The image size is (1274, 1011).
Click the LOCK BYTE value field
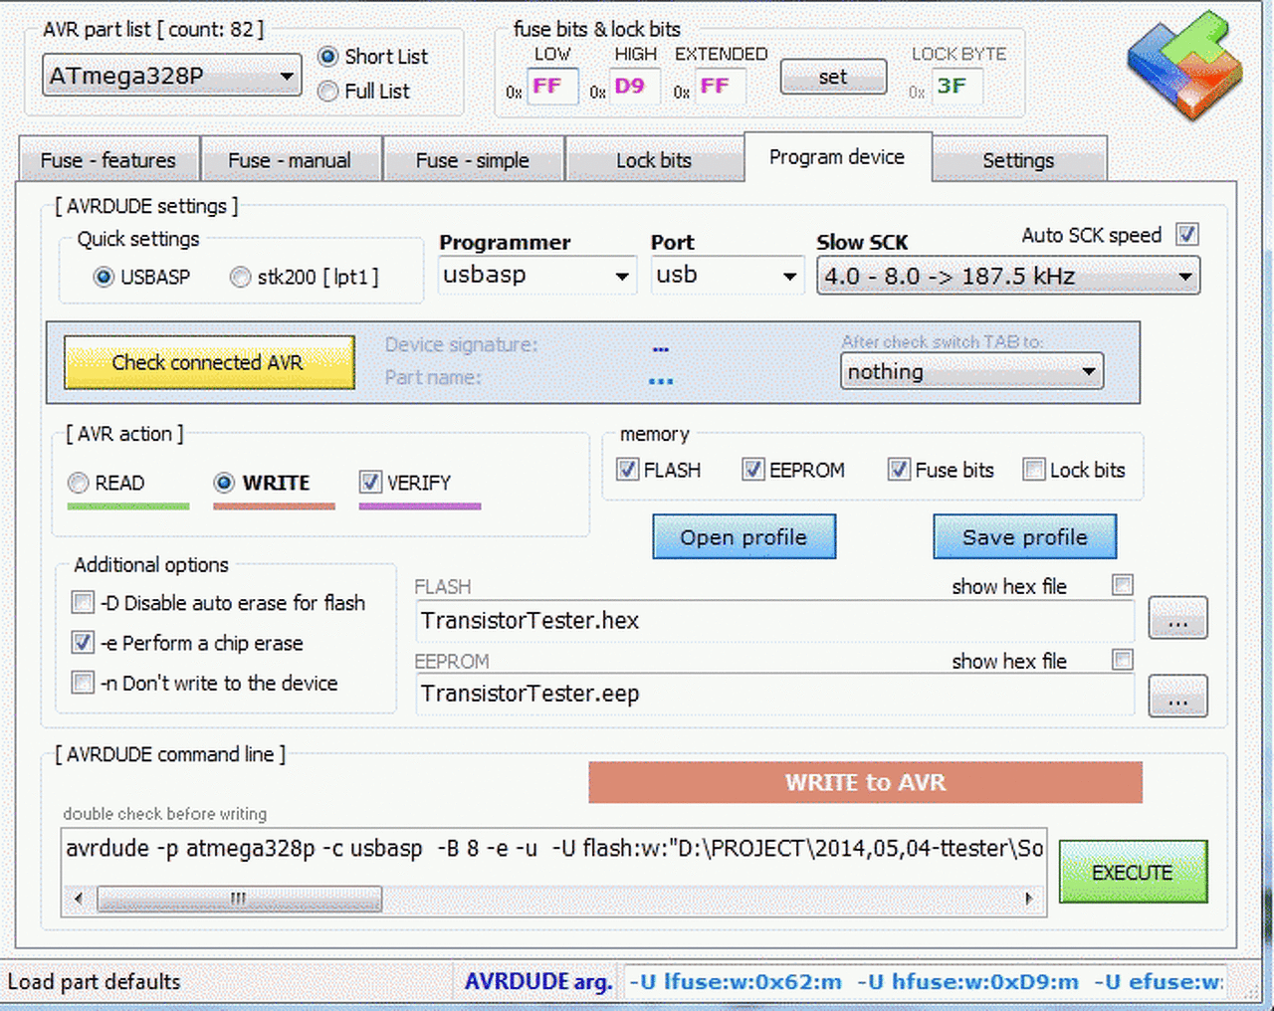[956, 87]
